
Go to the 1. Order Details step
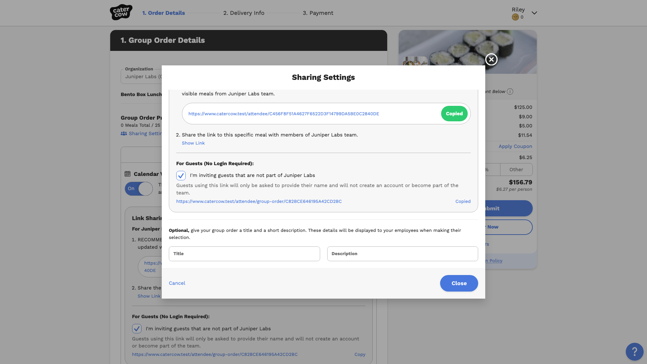(163, 13)
